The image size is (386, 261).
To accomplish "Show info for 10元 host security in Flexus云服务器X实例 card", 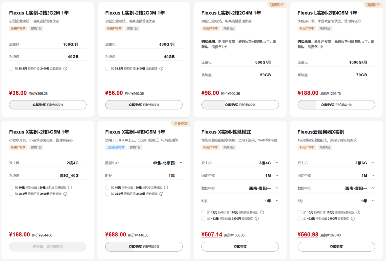I will coord(358,212).
